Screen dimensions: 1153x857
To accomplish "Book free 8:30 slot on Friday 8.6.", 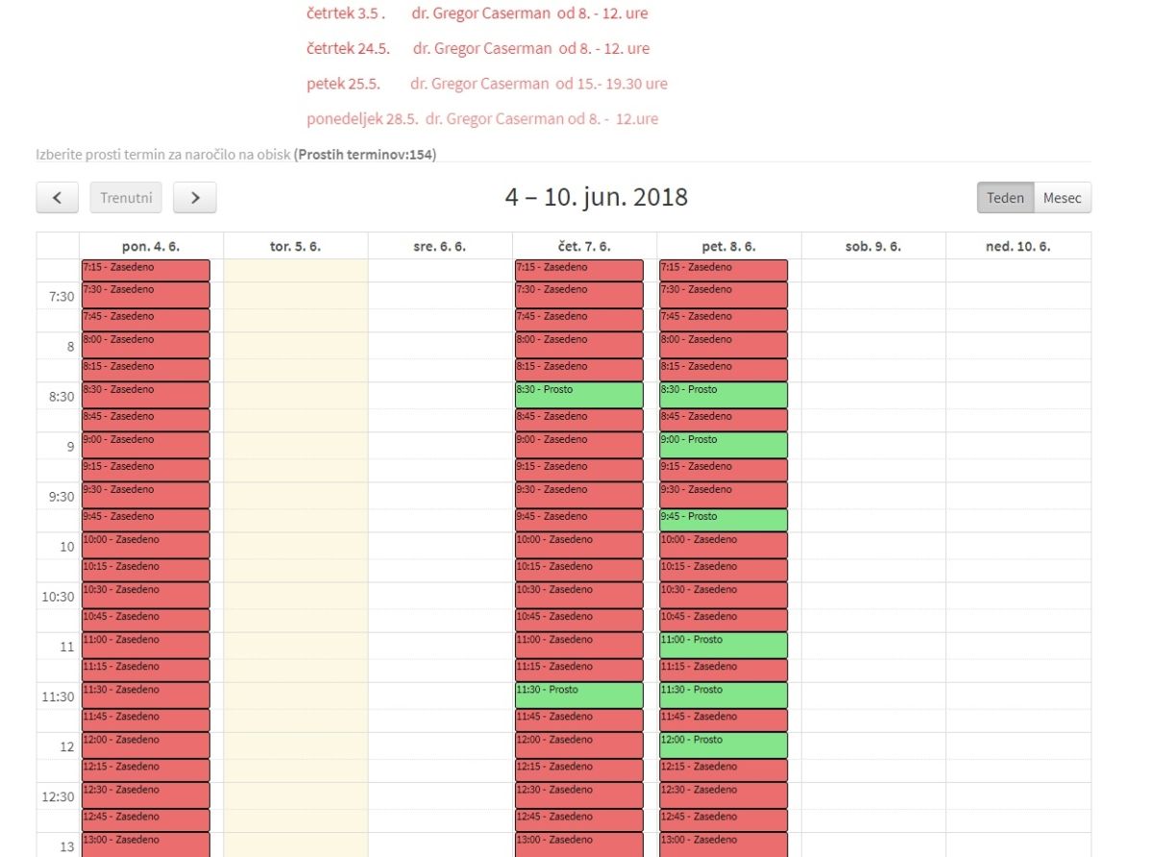I will [723, 395].
